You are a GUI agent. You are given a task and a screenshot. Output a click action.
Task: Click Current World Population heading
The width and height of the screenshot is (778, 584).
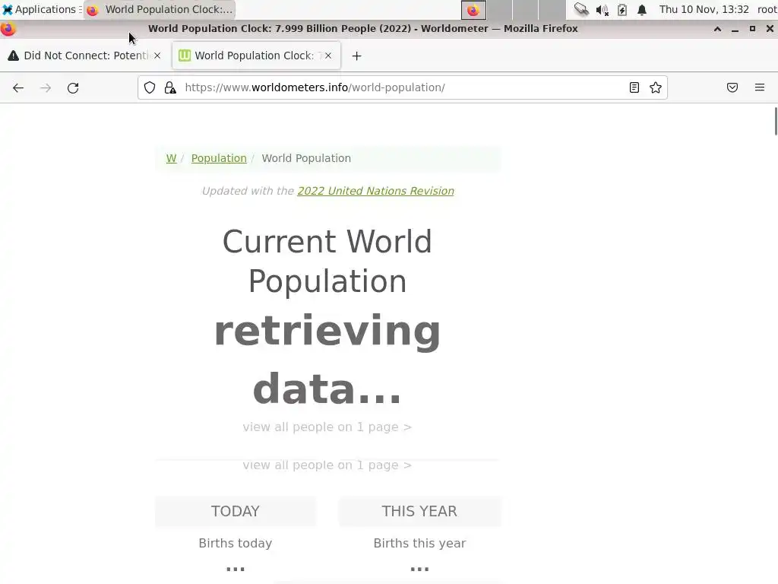click(x=327, y=262)
